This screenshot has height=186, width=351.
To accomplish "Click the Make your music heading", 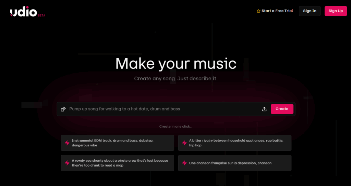I will tap(175, 64).
